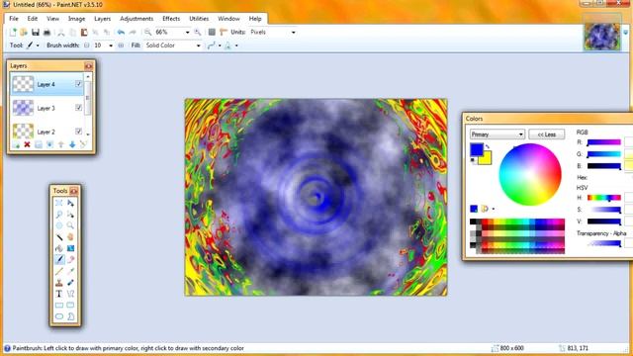
Task: Click the New image toolbar icon
Action: click(13, 33)
